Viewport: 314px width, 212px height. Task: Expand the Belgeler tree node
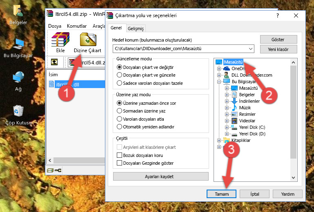227,95
